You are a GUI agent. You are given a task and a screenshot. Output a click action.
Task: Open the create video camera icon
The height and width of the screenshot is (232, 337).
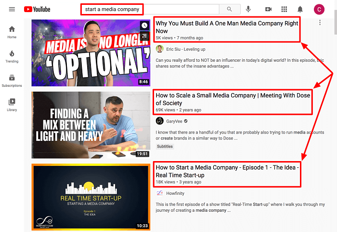click(x=268, y=9)
